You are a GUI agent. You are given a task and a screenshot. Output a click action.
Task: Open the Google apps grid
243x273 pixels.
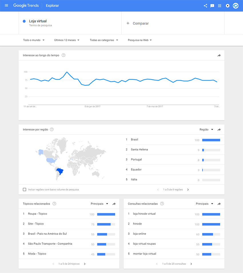(220, 6)
